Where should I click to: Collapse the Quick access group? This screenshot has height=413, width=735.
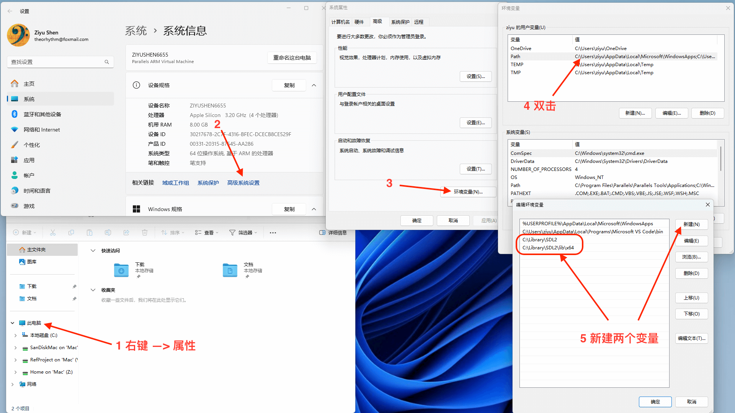pos(93,251)
